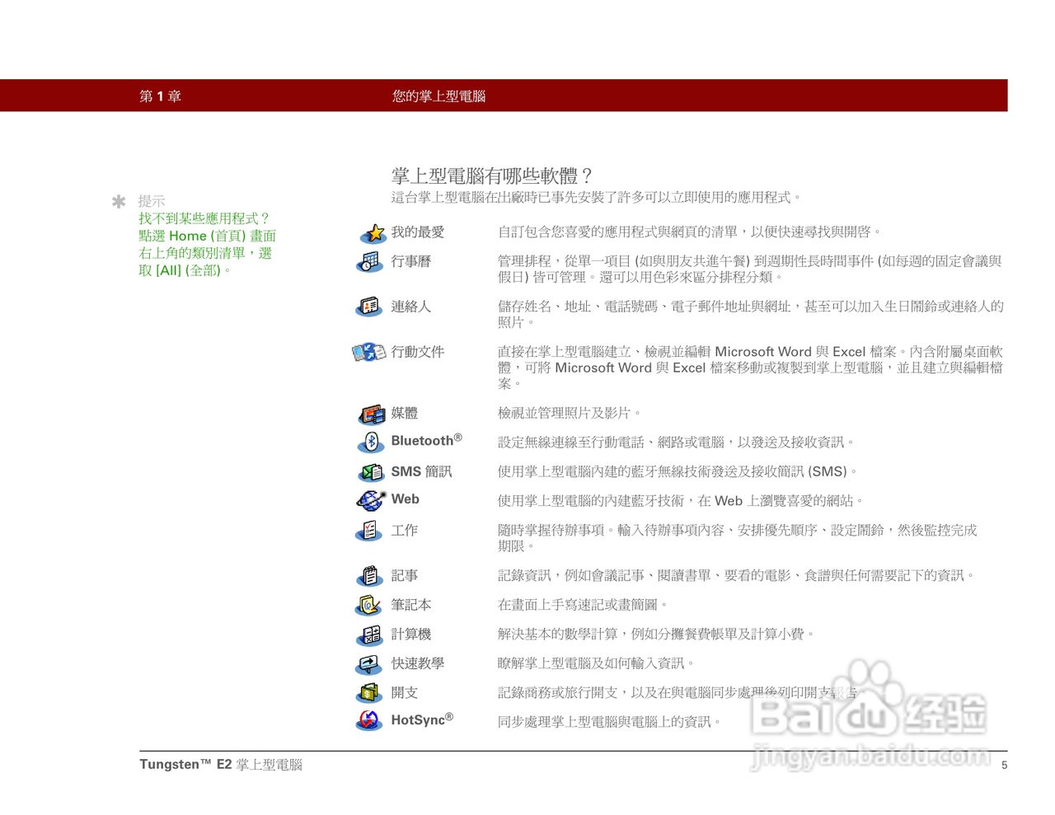Click the footer text Tungsten E2 掌上型電腦
Screen dimensions: 1055x815
(x=221, y=765)
